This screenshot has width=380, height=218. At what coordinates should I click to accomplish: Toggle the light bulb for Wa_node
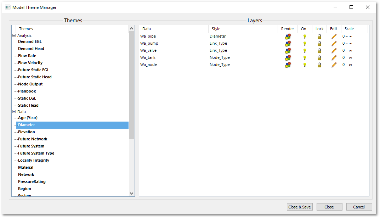[305, 65]
